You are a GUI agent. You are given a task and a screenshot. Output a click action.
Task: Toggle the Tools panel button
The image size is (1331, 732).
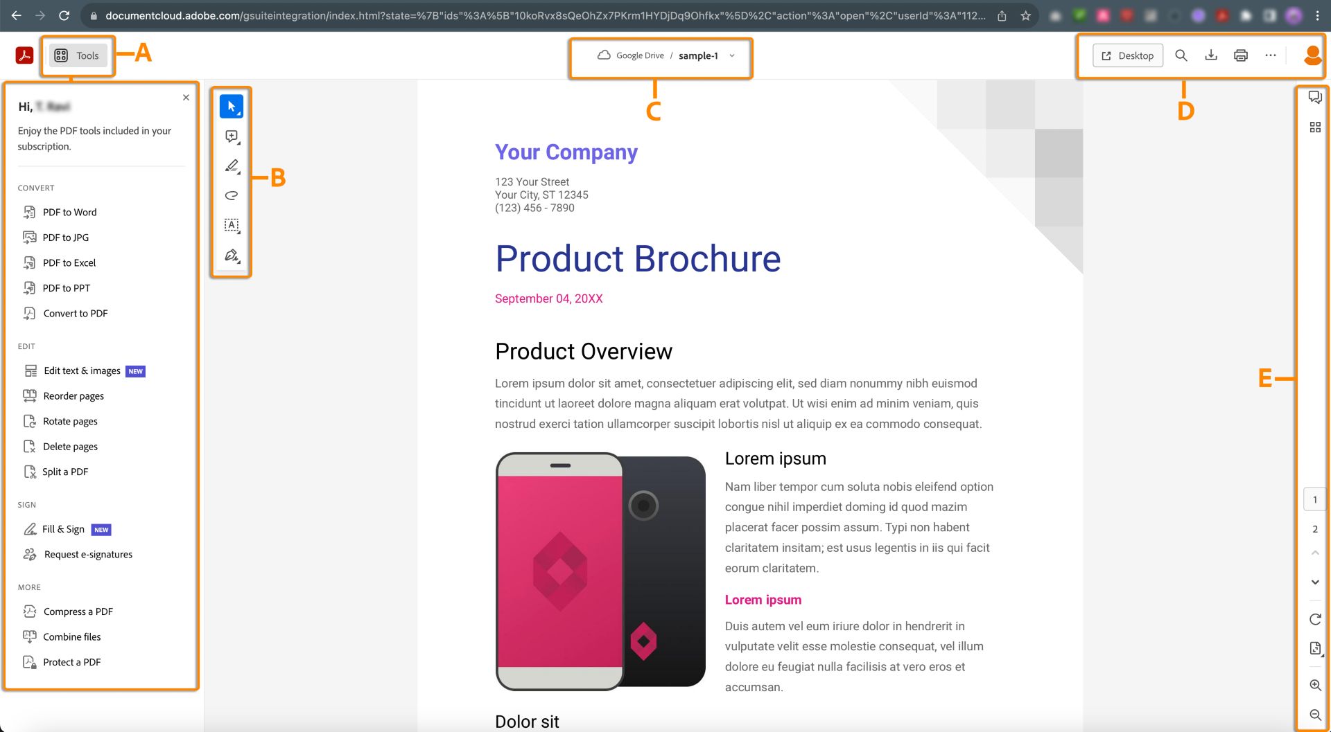pyautogui.click(x=78, y=55)
